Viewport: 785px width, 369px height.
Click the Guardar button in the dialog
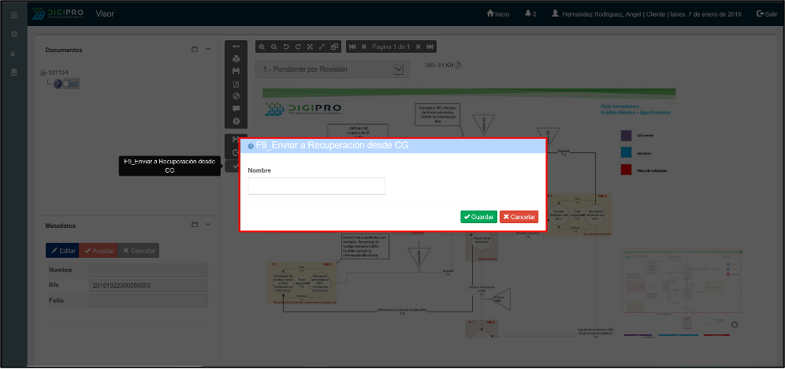(x=478, y=217)
